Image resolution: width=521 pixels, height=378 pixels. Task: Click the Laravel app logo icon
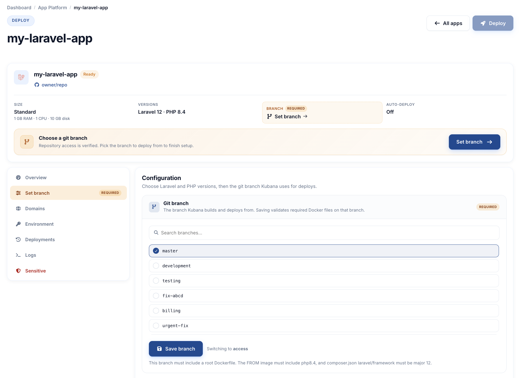pyautogui.click(x=21, y=78)
